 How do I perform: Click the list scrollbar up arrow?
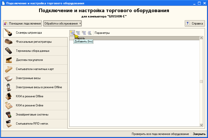click(x=201, y=38)
